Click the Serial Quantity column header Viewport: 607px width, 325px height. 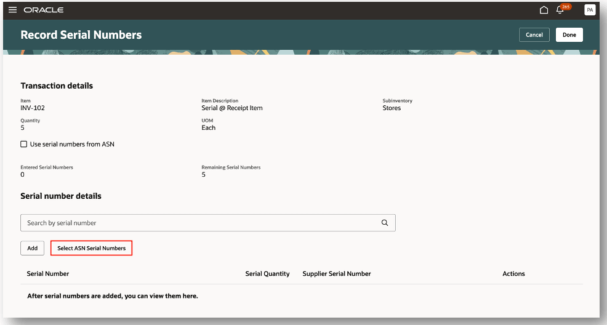(268, 273)
